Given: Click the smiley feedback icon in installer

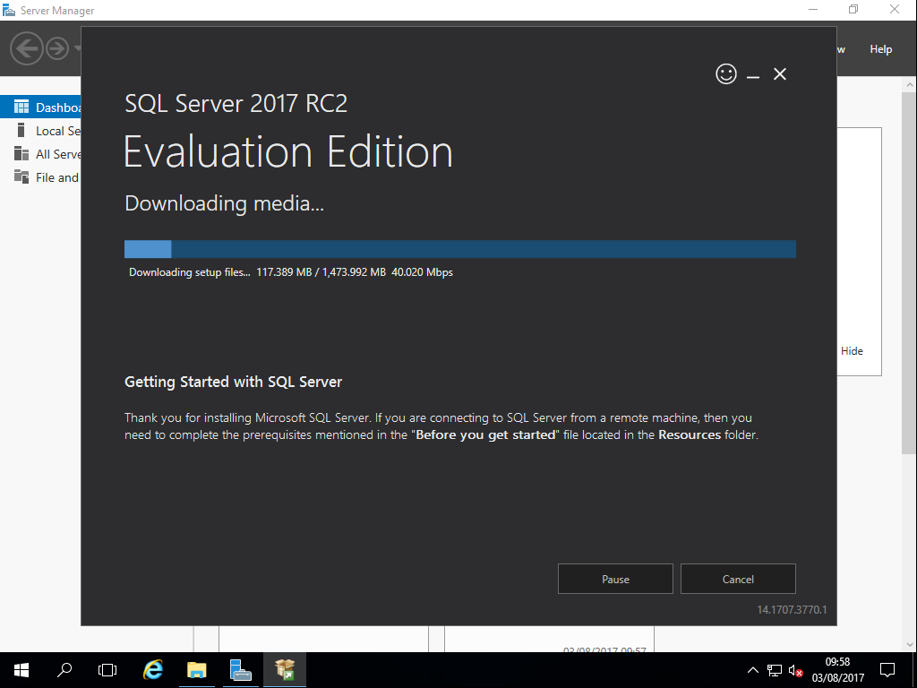Looking at the screenshot, I should point(726,74).
